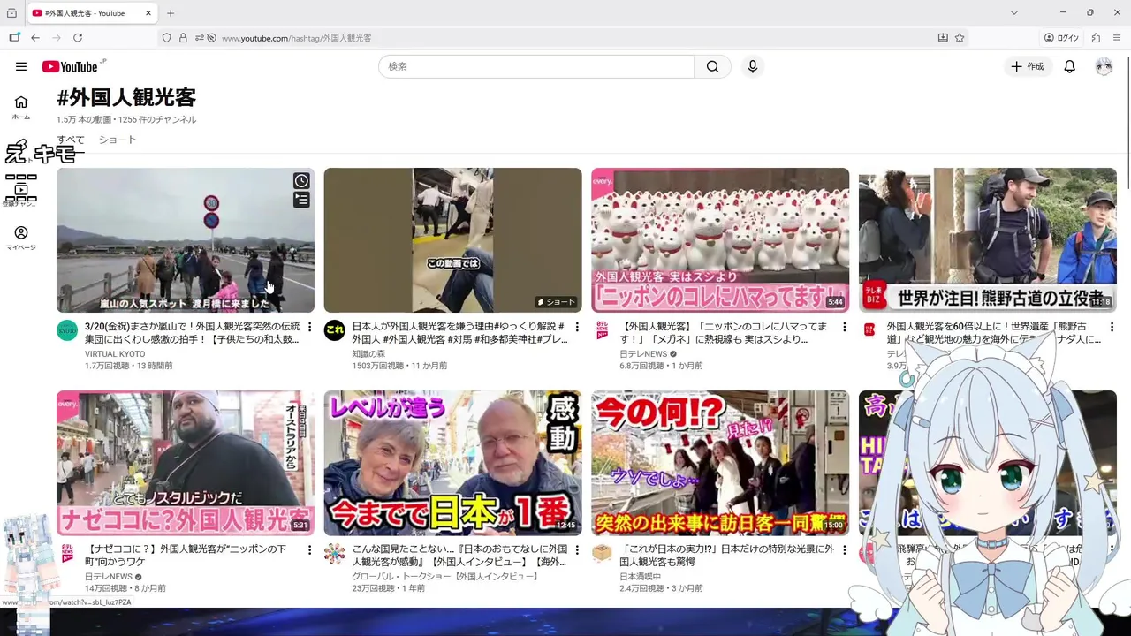Open the VIRTUAL KYOTO channel link
This screenshot has width=1131, height=636.
pos(115,353)
